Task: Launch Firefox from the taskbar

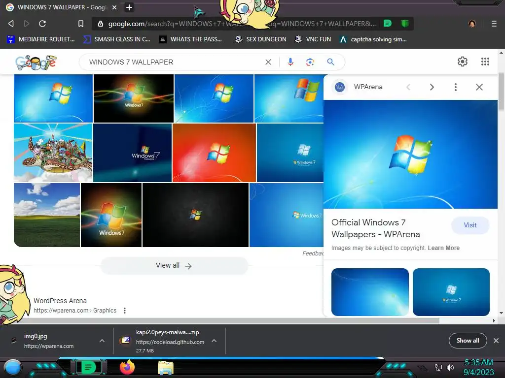Action: coord(127,367)
